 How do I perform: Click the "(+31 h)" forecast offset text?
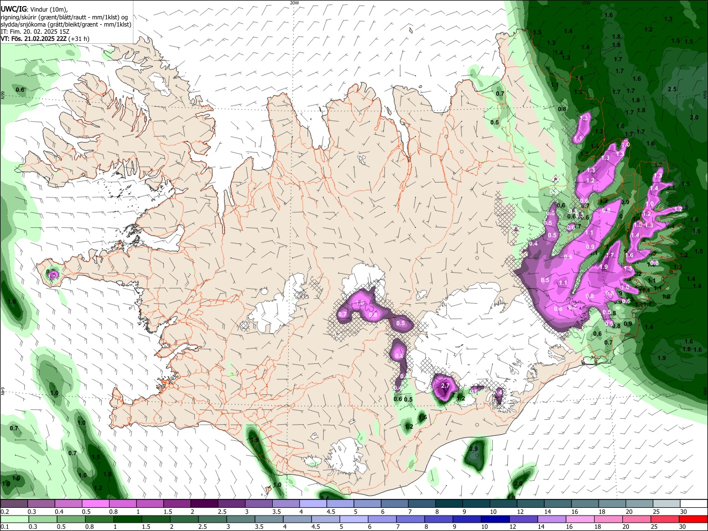tap(79, 39)
